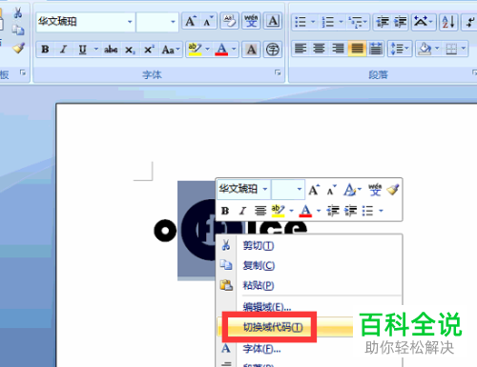Expand the ribbon font name dropdown arrow
This screenshot has height=367, width=477.
coord(130,22)
